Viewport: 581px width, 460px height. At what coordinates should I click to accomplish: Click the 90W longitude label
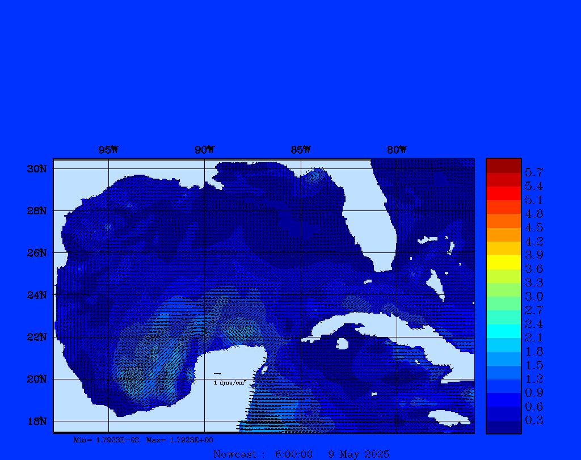pos(204,150)
